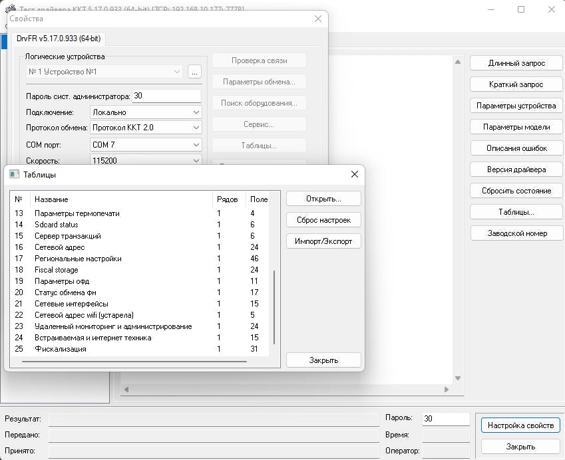Click Таблицы... button in the main window
This screenshot has width=565, height=460.
click(x=516, y=211)
